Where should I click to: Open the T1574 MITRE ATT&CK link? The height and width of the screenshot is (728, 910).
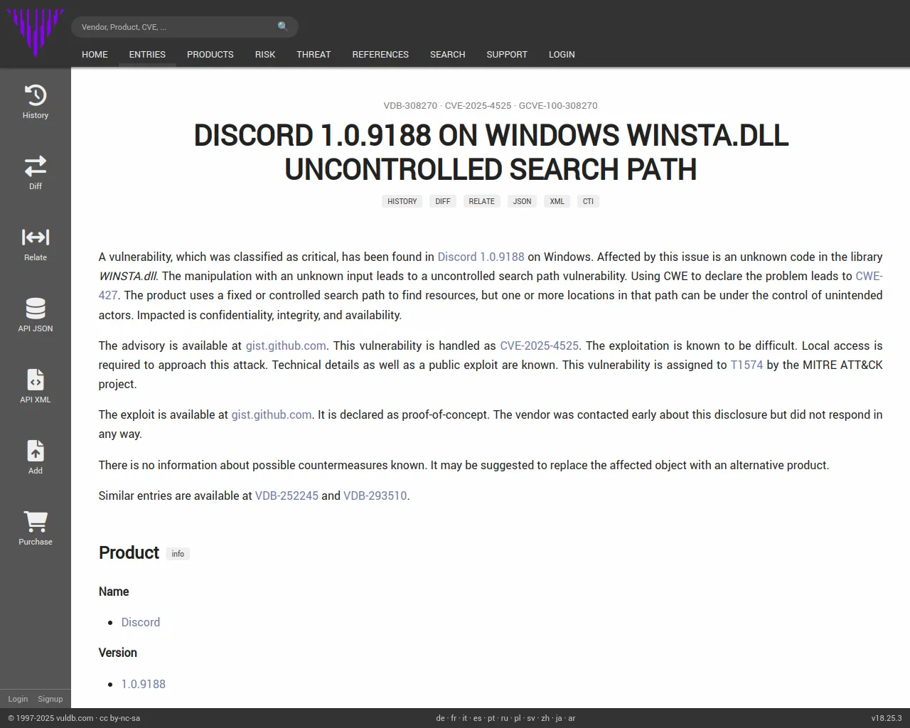tap(746, 365)
